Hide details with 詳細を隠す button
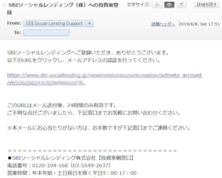 [206, 5]
